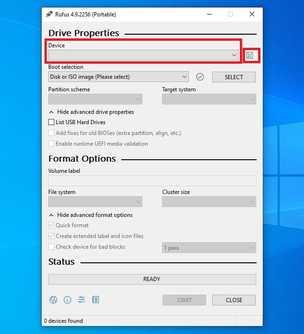Screen dimensions: 304x334
Task: Open the Partition scheme dropdown
Action: point(95,99)
